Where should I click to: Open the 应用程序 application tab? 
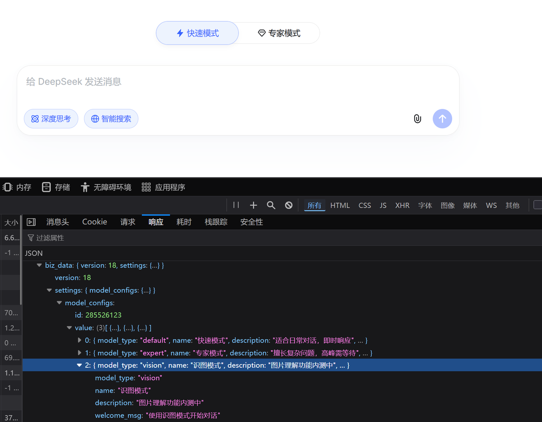[163, 187]
